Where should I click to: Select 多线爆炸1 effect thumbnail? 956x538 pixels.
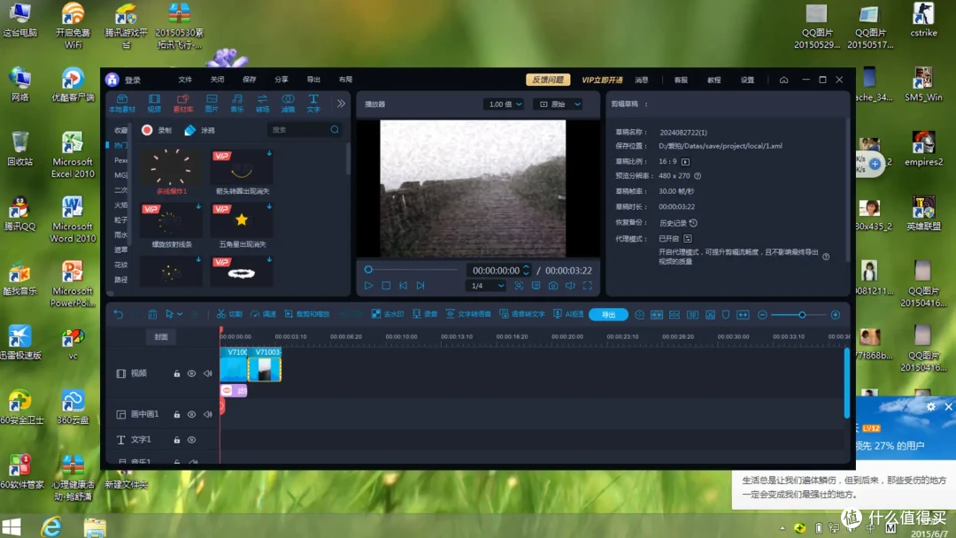pos(172,167)
